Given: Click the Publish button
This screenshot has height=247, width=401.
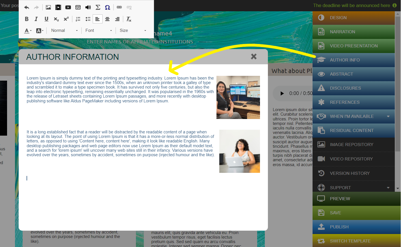Looking at the screenshot, I should [357, 227].
